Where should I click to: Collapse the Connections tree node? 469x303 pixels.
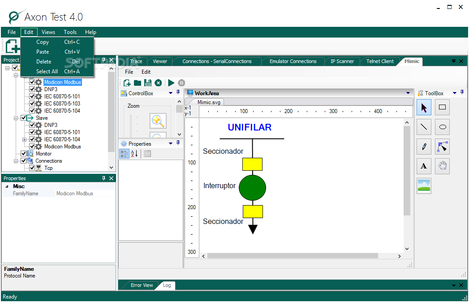tap(16, 161)
